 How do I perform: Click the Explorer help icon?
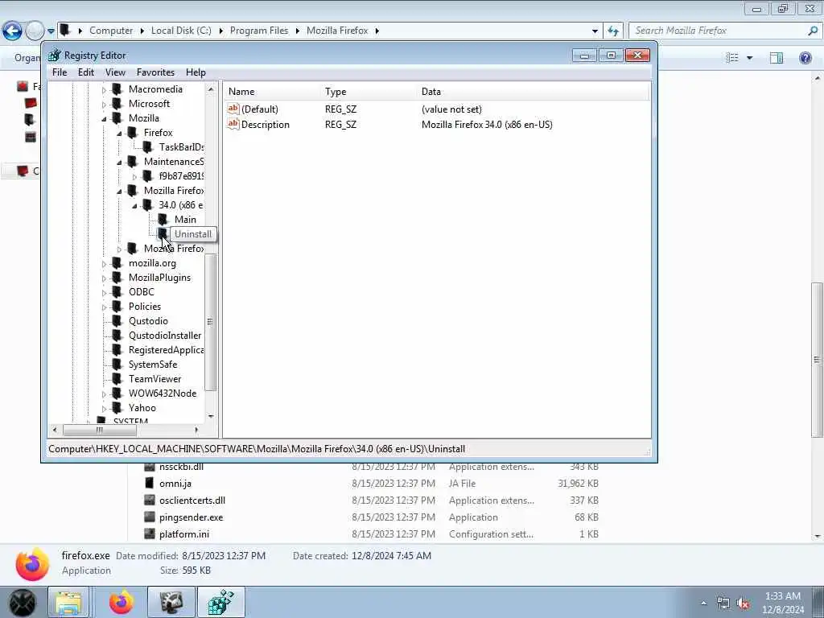point(805,58)
